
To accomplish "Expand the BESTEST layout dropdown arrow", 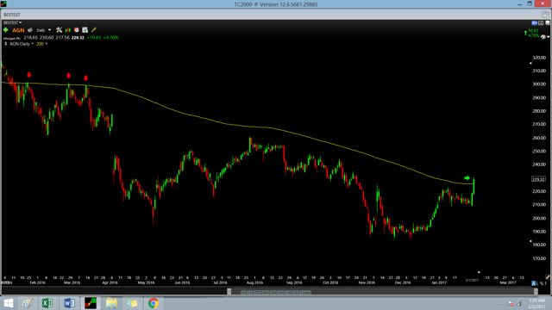I will [21, 22].
